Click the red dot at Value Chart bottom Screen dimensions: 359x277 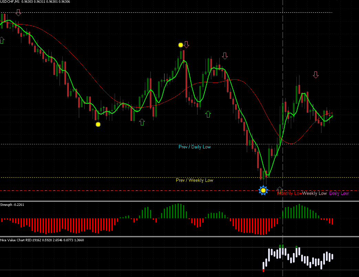click(264, 270)
